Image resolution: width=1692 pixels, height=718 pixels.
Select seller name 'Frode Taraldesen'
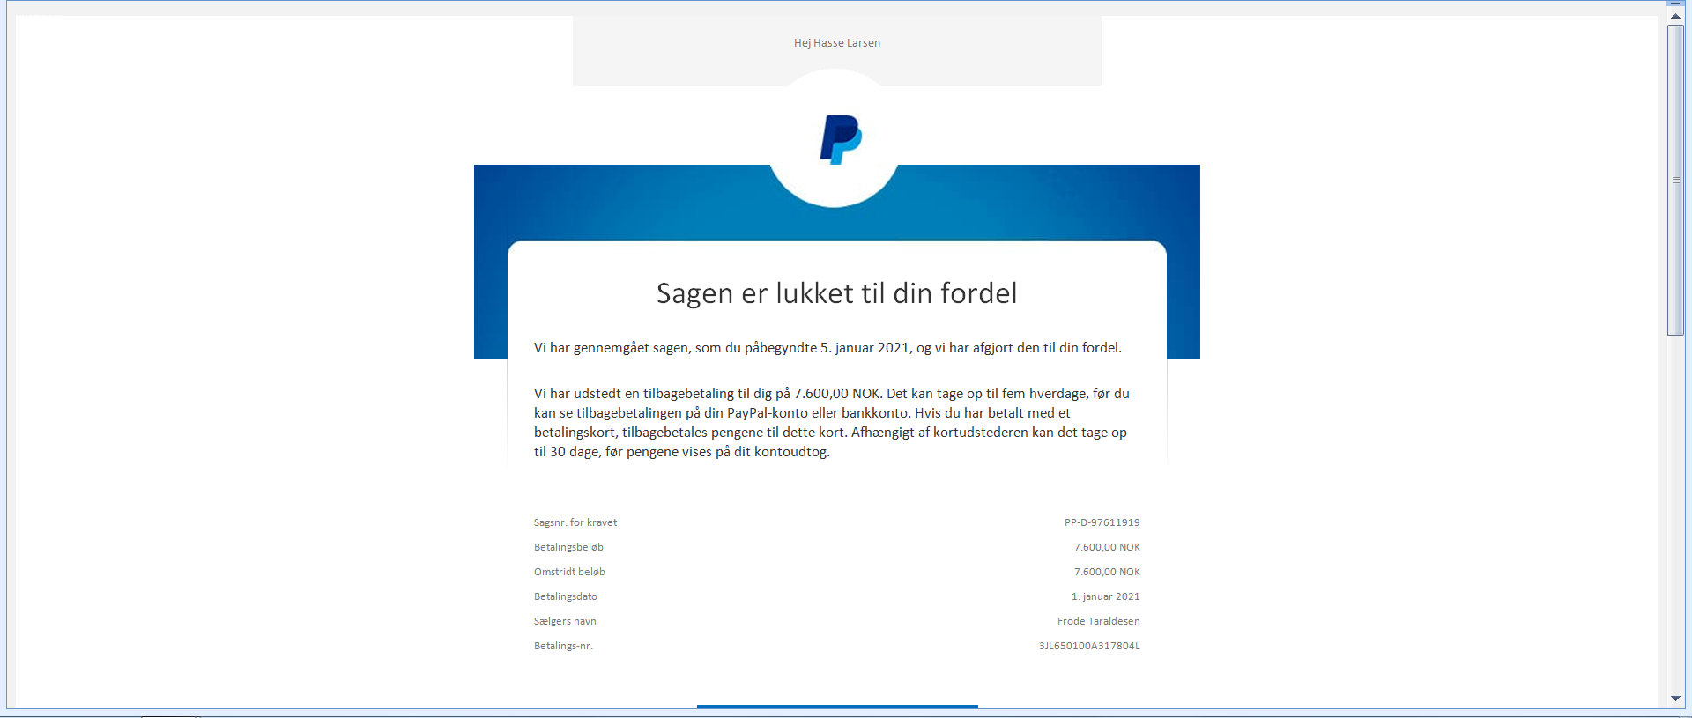[1099, 621]
